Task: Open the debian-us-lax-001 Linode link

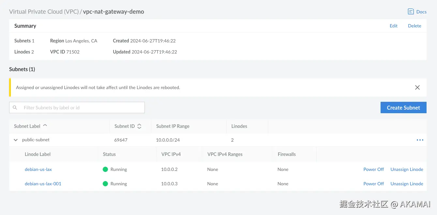Action: click(x=43, y=184)
